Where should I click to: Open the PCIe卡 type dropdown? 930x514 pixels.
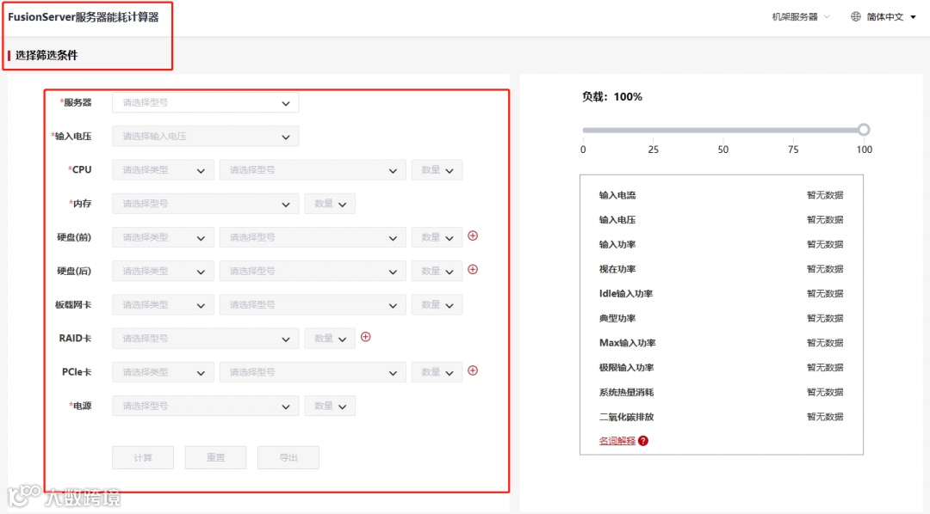[163, 372]
